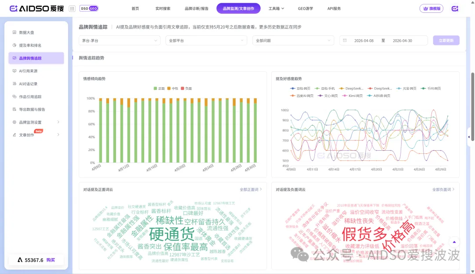The image size is (475, 274).
Task: Click the 提及率和排名 sidebar icon
Action: click(x=14, y=45)
